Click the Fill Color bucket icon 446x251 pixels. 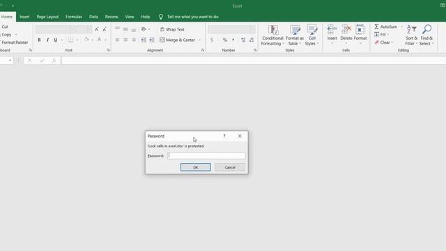tap(86, 40)
